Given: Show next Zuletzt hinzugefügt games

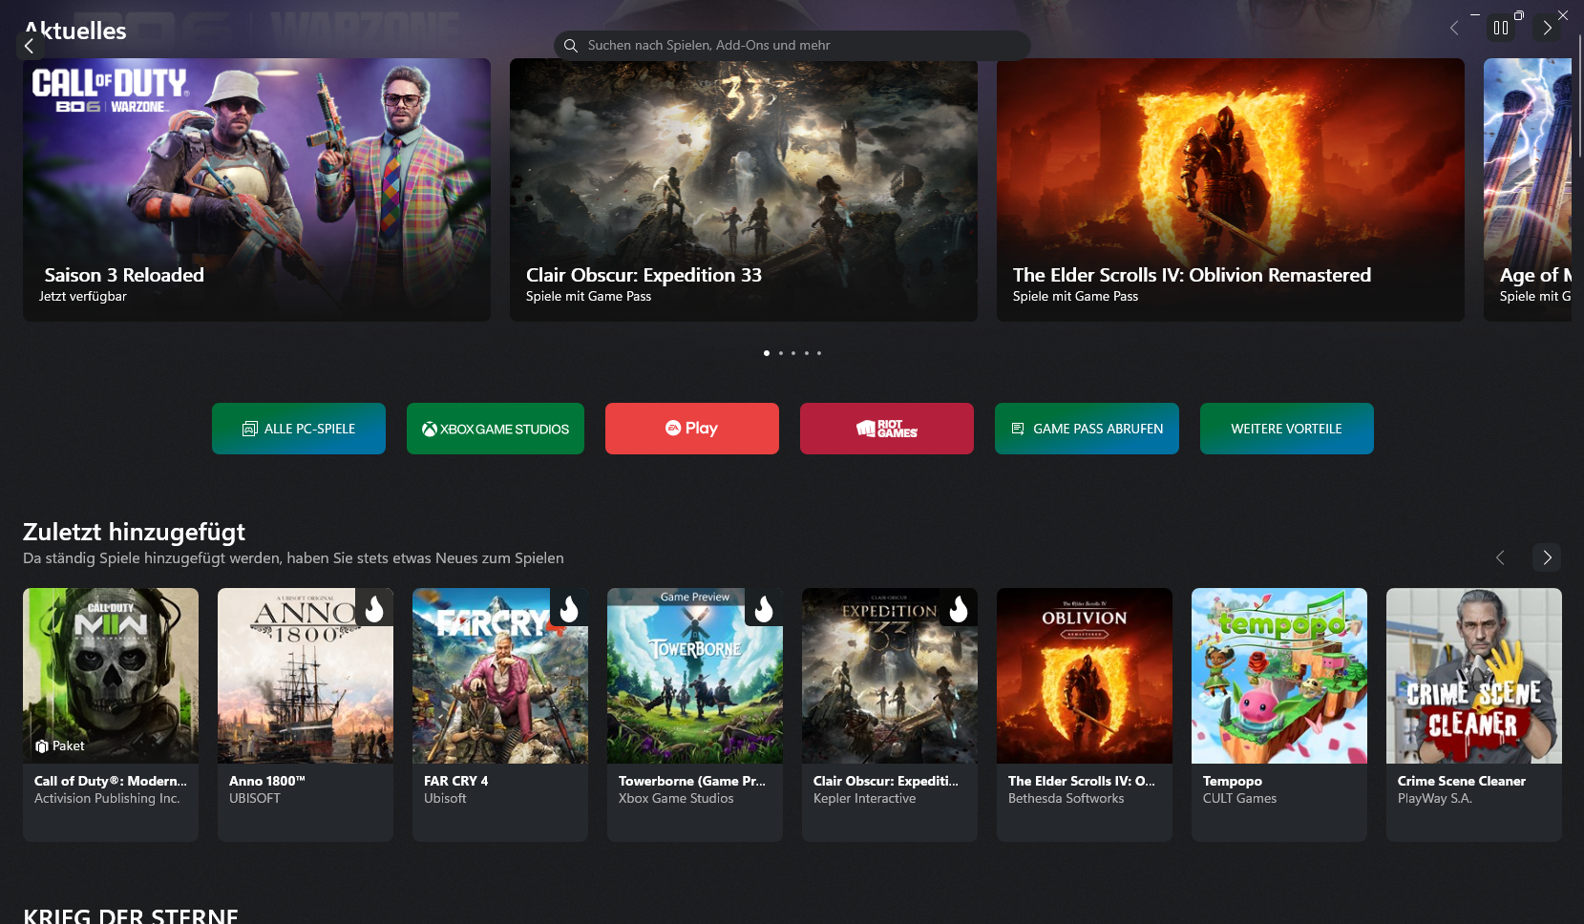Looking at the screenshot, I should (x=1547, y=557).
